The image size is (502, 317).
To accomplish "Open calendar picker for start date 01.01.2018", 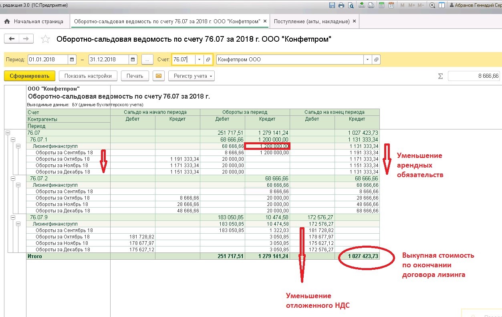I will pyautogui.click(x=72, y=59).
